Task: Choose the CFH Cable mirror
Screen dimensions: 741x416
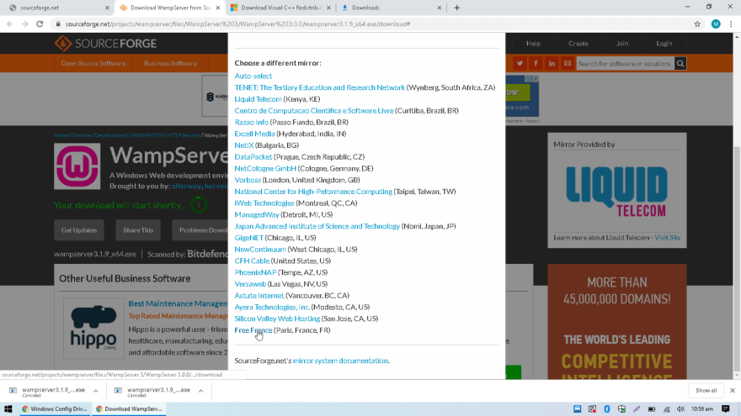Action: tap(252, 261)
